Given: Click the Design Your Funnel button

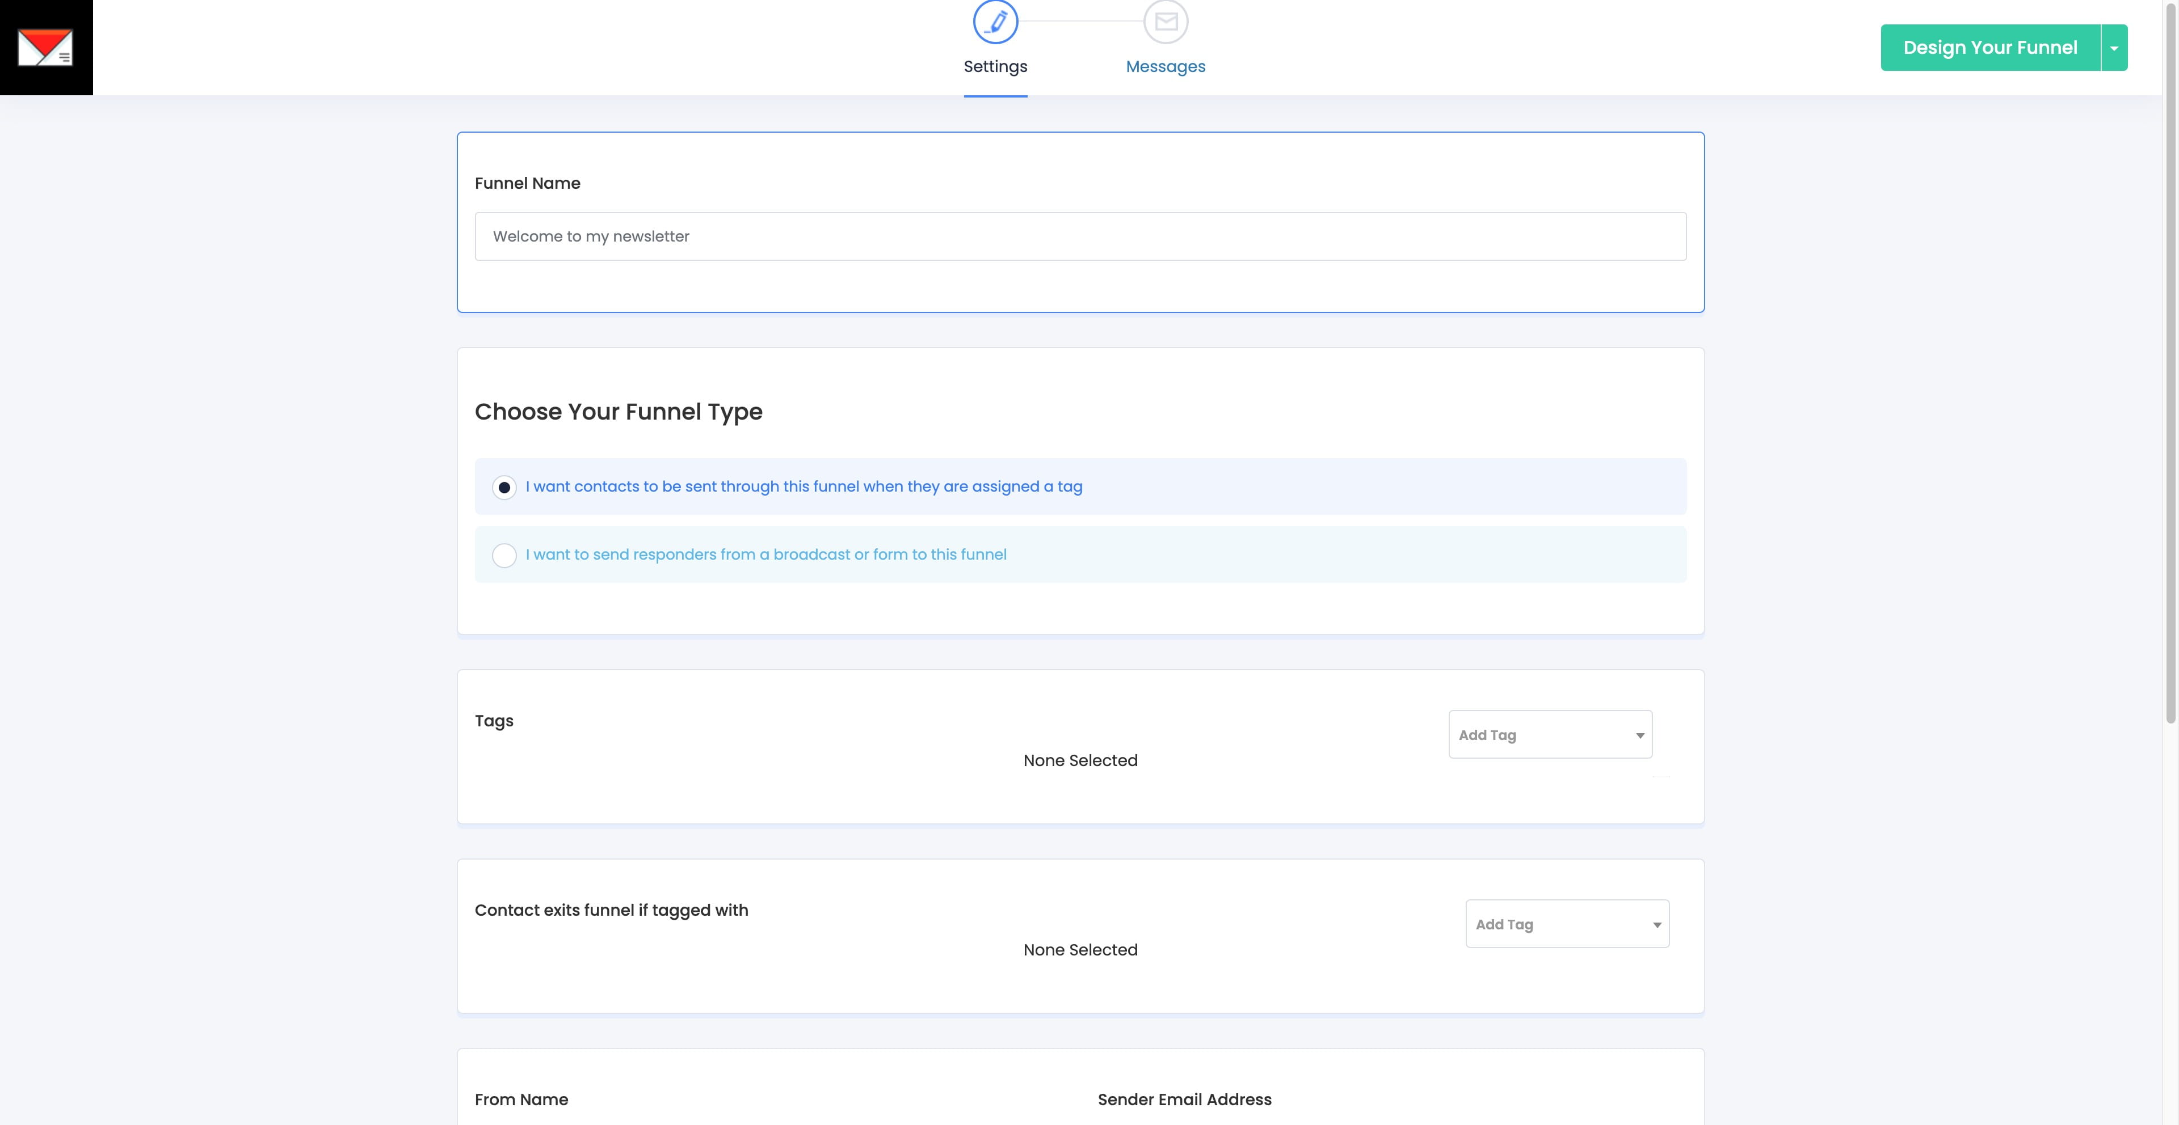Looking at the screenshot, I should click(x=1989, y=48).
